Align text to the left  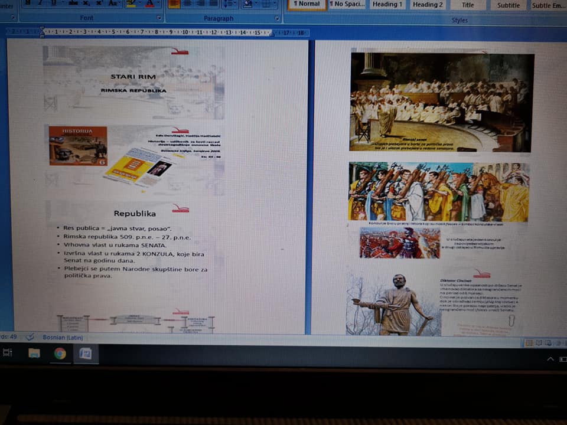174,4
